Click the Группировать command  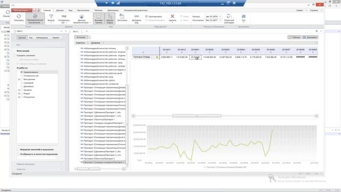(153, 17)
